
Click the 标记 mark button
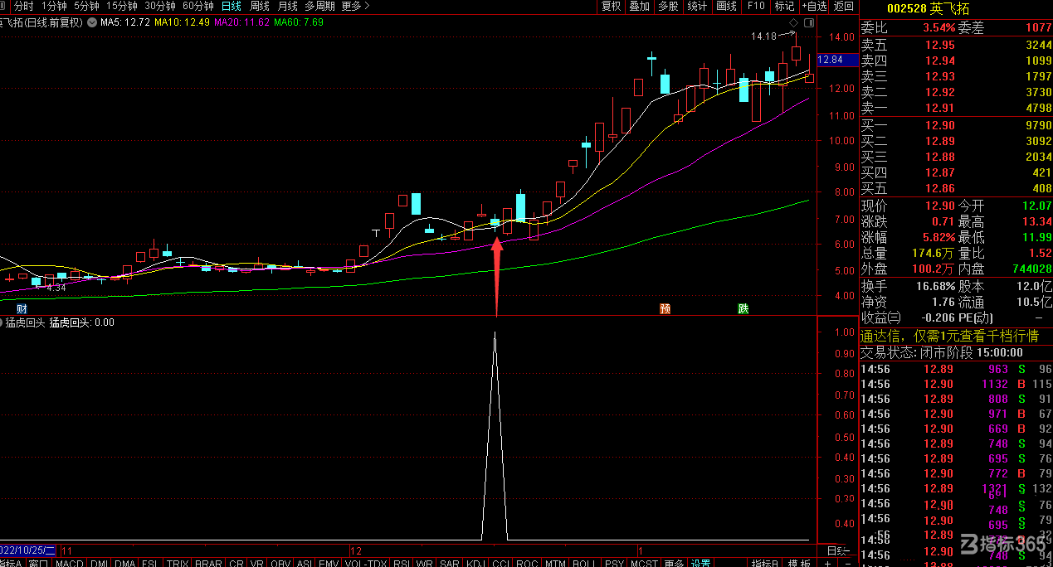tap(784, 6)
